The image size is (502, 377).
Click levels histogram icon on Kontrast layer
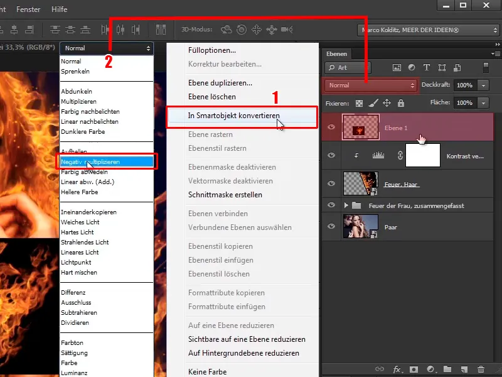pyautogui.click(x=378, y=155)
